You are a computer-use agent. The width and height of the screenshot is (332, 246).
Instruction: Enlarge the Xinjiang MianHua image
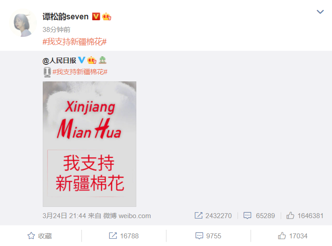tap(90, 144)
